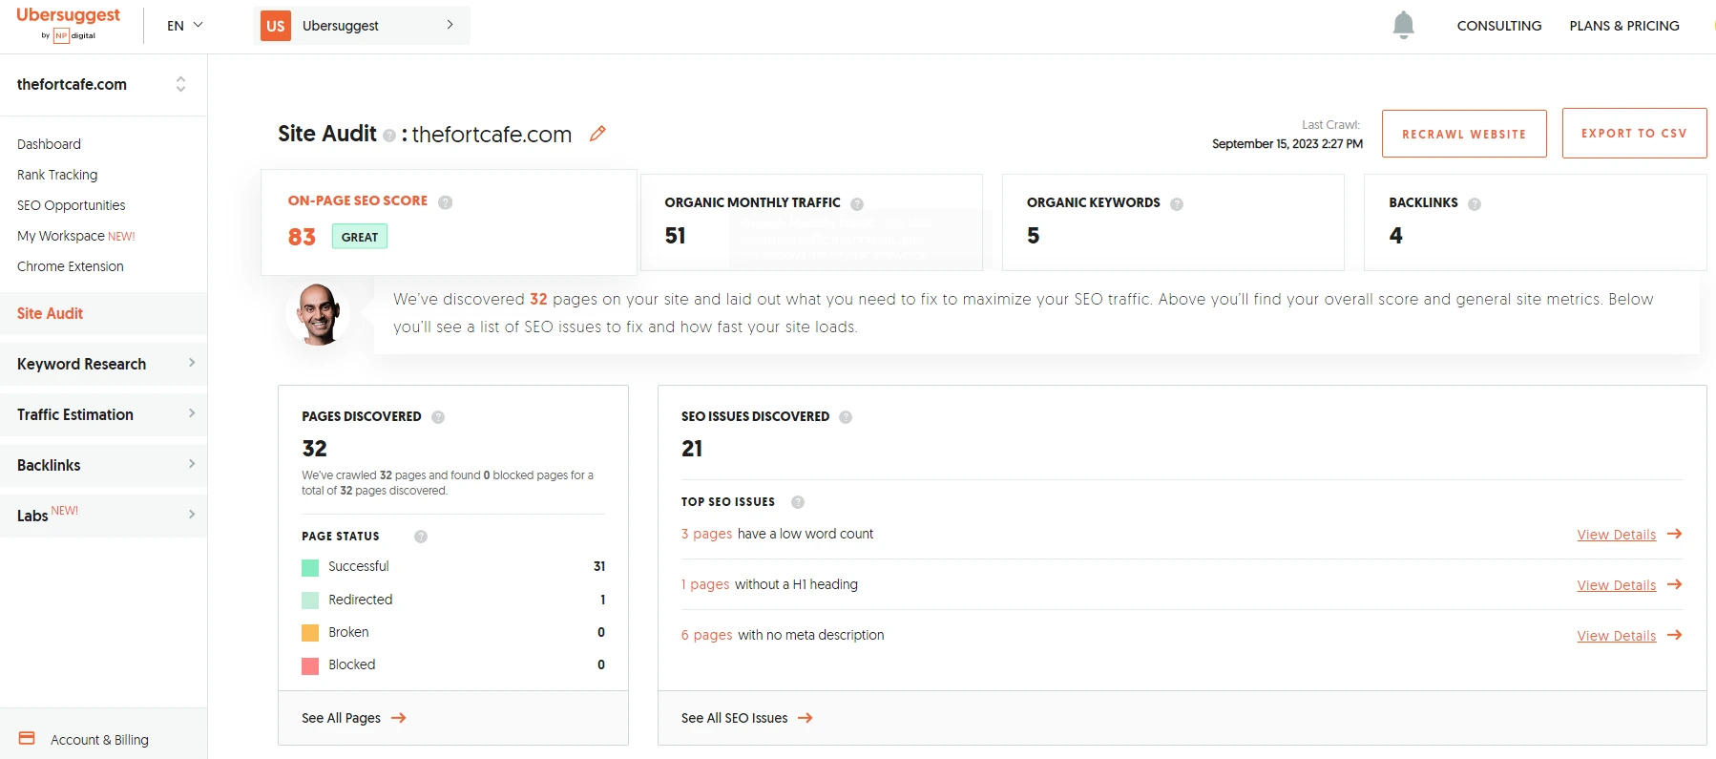
Task: Click help icon beside SEO Issues Discovered
Action: [846, 417]
